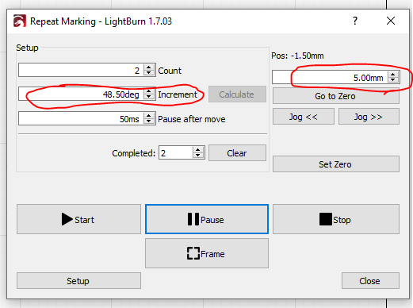The height and width of the screenshot is (308, 413).
Task: Raise the Increment degrees with up arrow
Action: pyautogui.click(x=149, y=91)
